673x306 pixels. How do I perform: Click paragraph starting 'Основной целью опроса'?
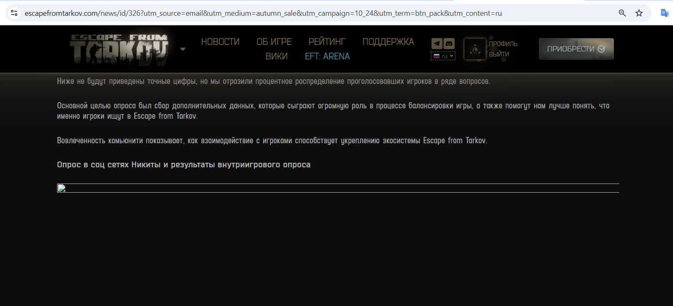click(333, 111)
